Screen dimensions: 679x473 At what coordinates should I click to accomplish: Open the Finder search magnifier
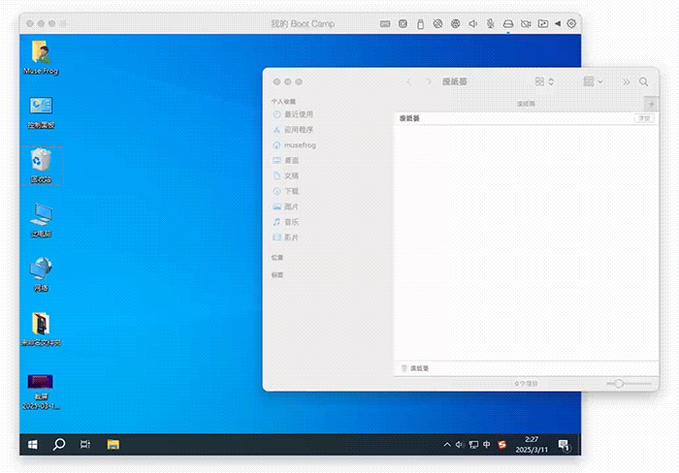[x=643, y=81]
